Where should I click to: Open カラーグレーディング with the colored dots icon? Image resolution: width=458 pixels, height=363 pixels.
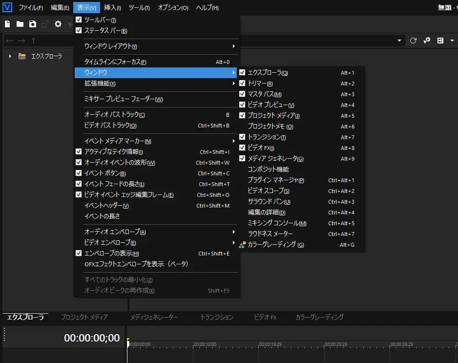(x=242, y=245)
